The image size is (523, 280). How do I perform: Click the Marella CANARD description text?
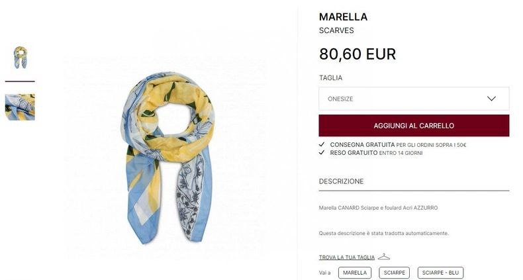tap(378, 208)
